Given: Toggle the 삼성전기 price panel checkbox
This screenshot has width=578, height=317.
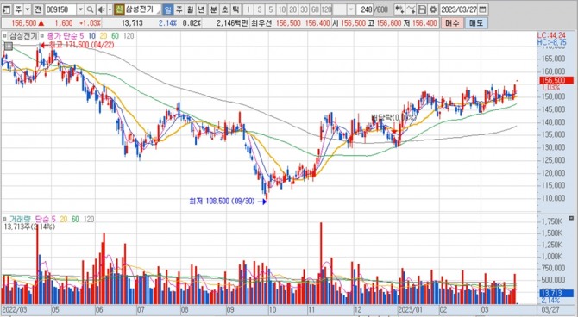Looking at the screenshot, I should coord(4,36).
